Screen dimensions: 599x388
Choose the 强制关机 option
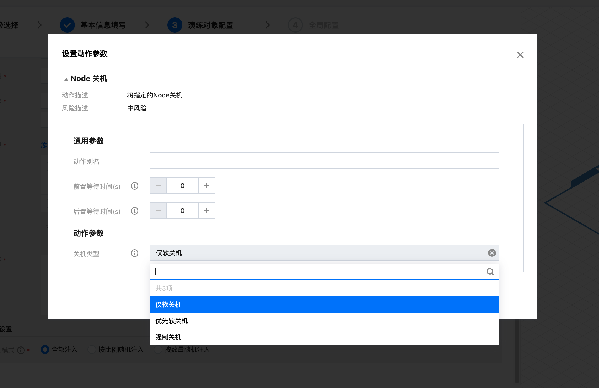(x=324, y=337)
